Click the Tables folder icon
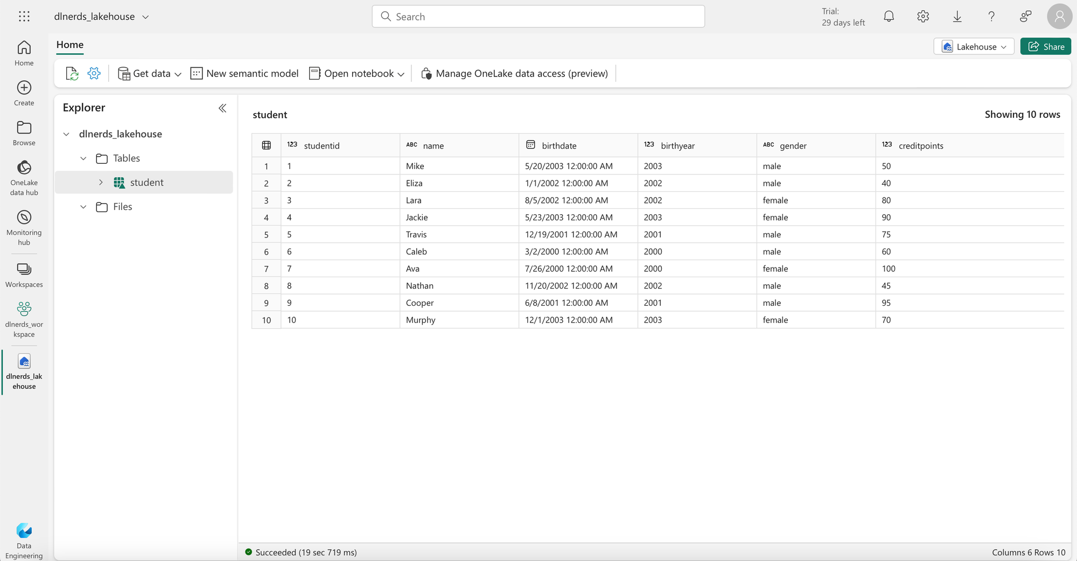This screenshot has width=1077, height=561. click(x=102, y=158)
